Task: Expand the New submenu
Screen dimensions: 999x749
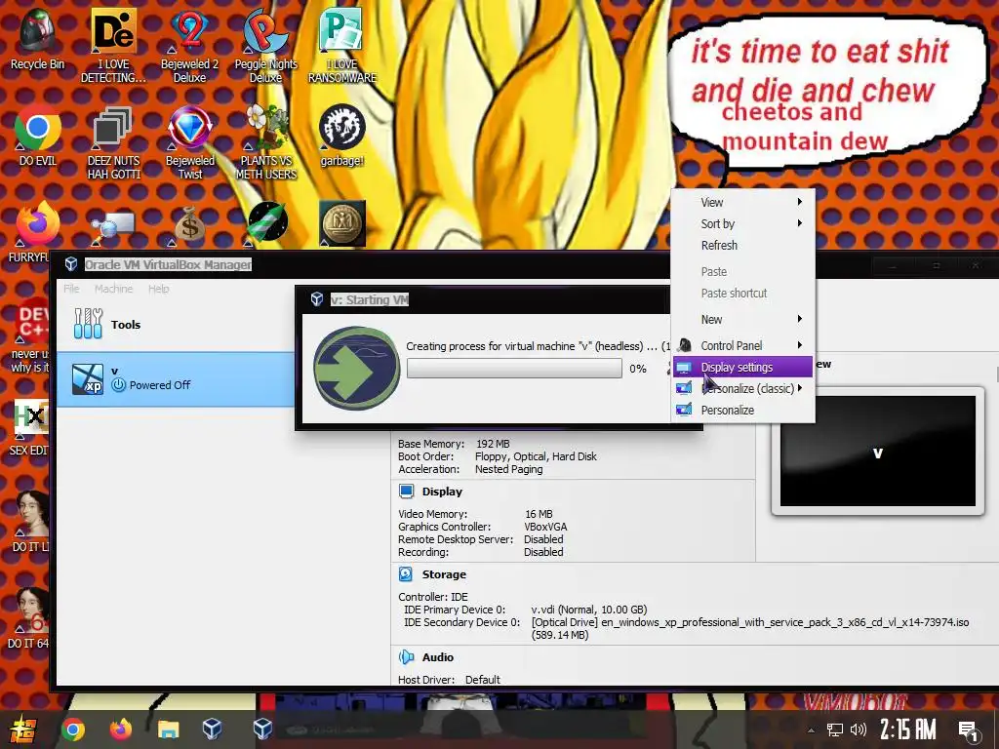Action: pyautogui.click(x=743, y=319)
